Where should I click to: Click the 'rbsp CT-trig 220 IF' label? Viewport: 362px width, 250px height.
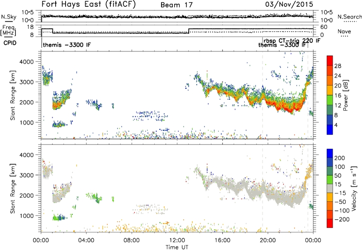tap(292, 41)
